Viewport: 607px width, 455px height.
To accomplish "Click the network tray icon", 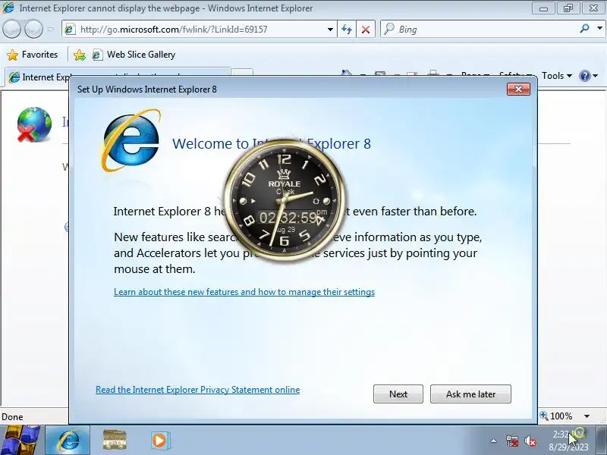I will (x=511, y=441).
